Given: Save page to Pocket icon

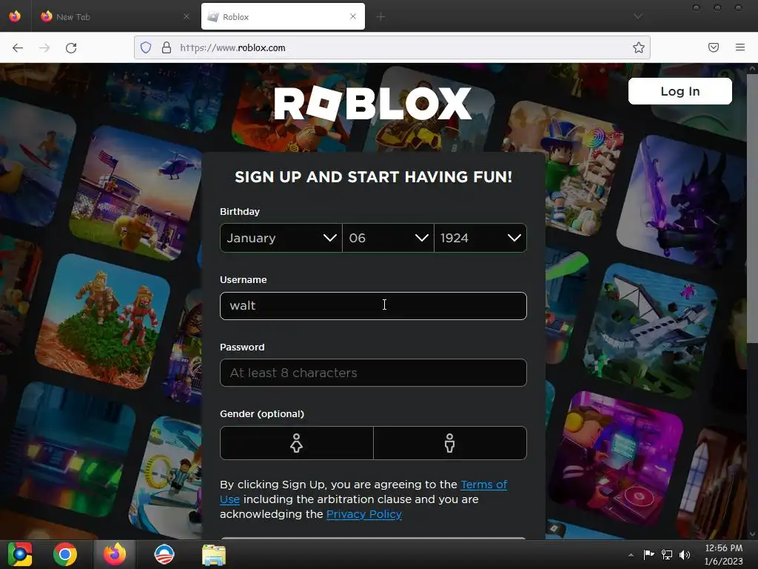Looking at the screenshot, I should click(714, 47).
